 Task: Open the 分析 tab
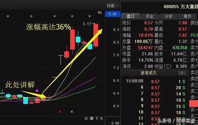click(x=168, y=16)
